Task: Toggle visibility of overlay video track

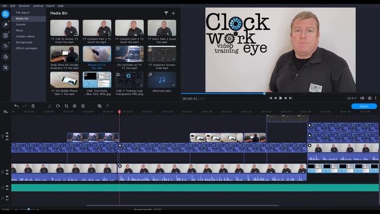Action: (7, 133)
